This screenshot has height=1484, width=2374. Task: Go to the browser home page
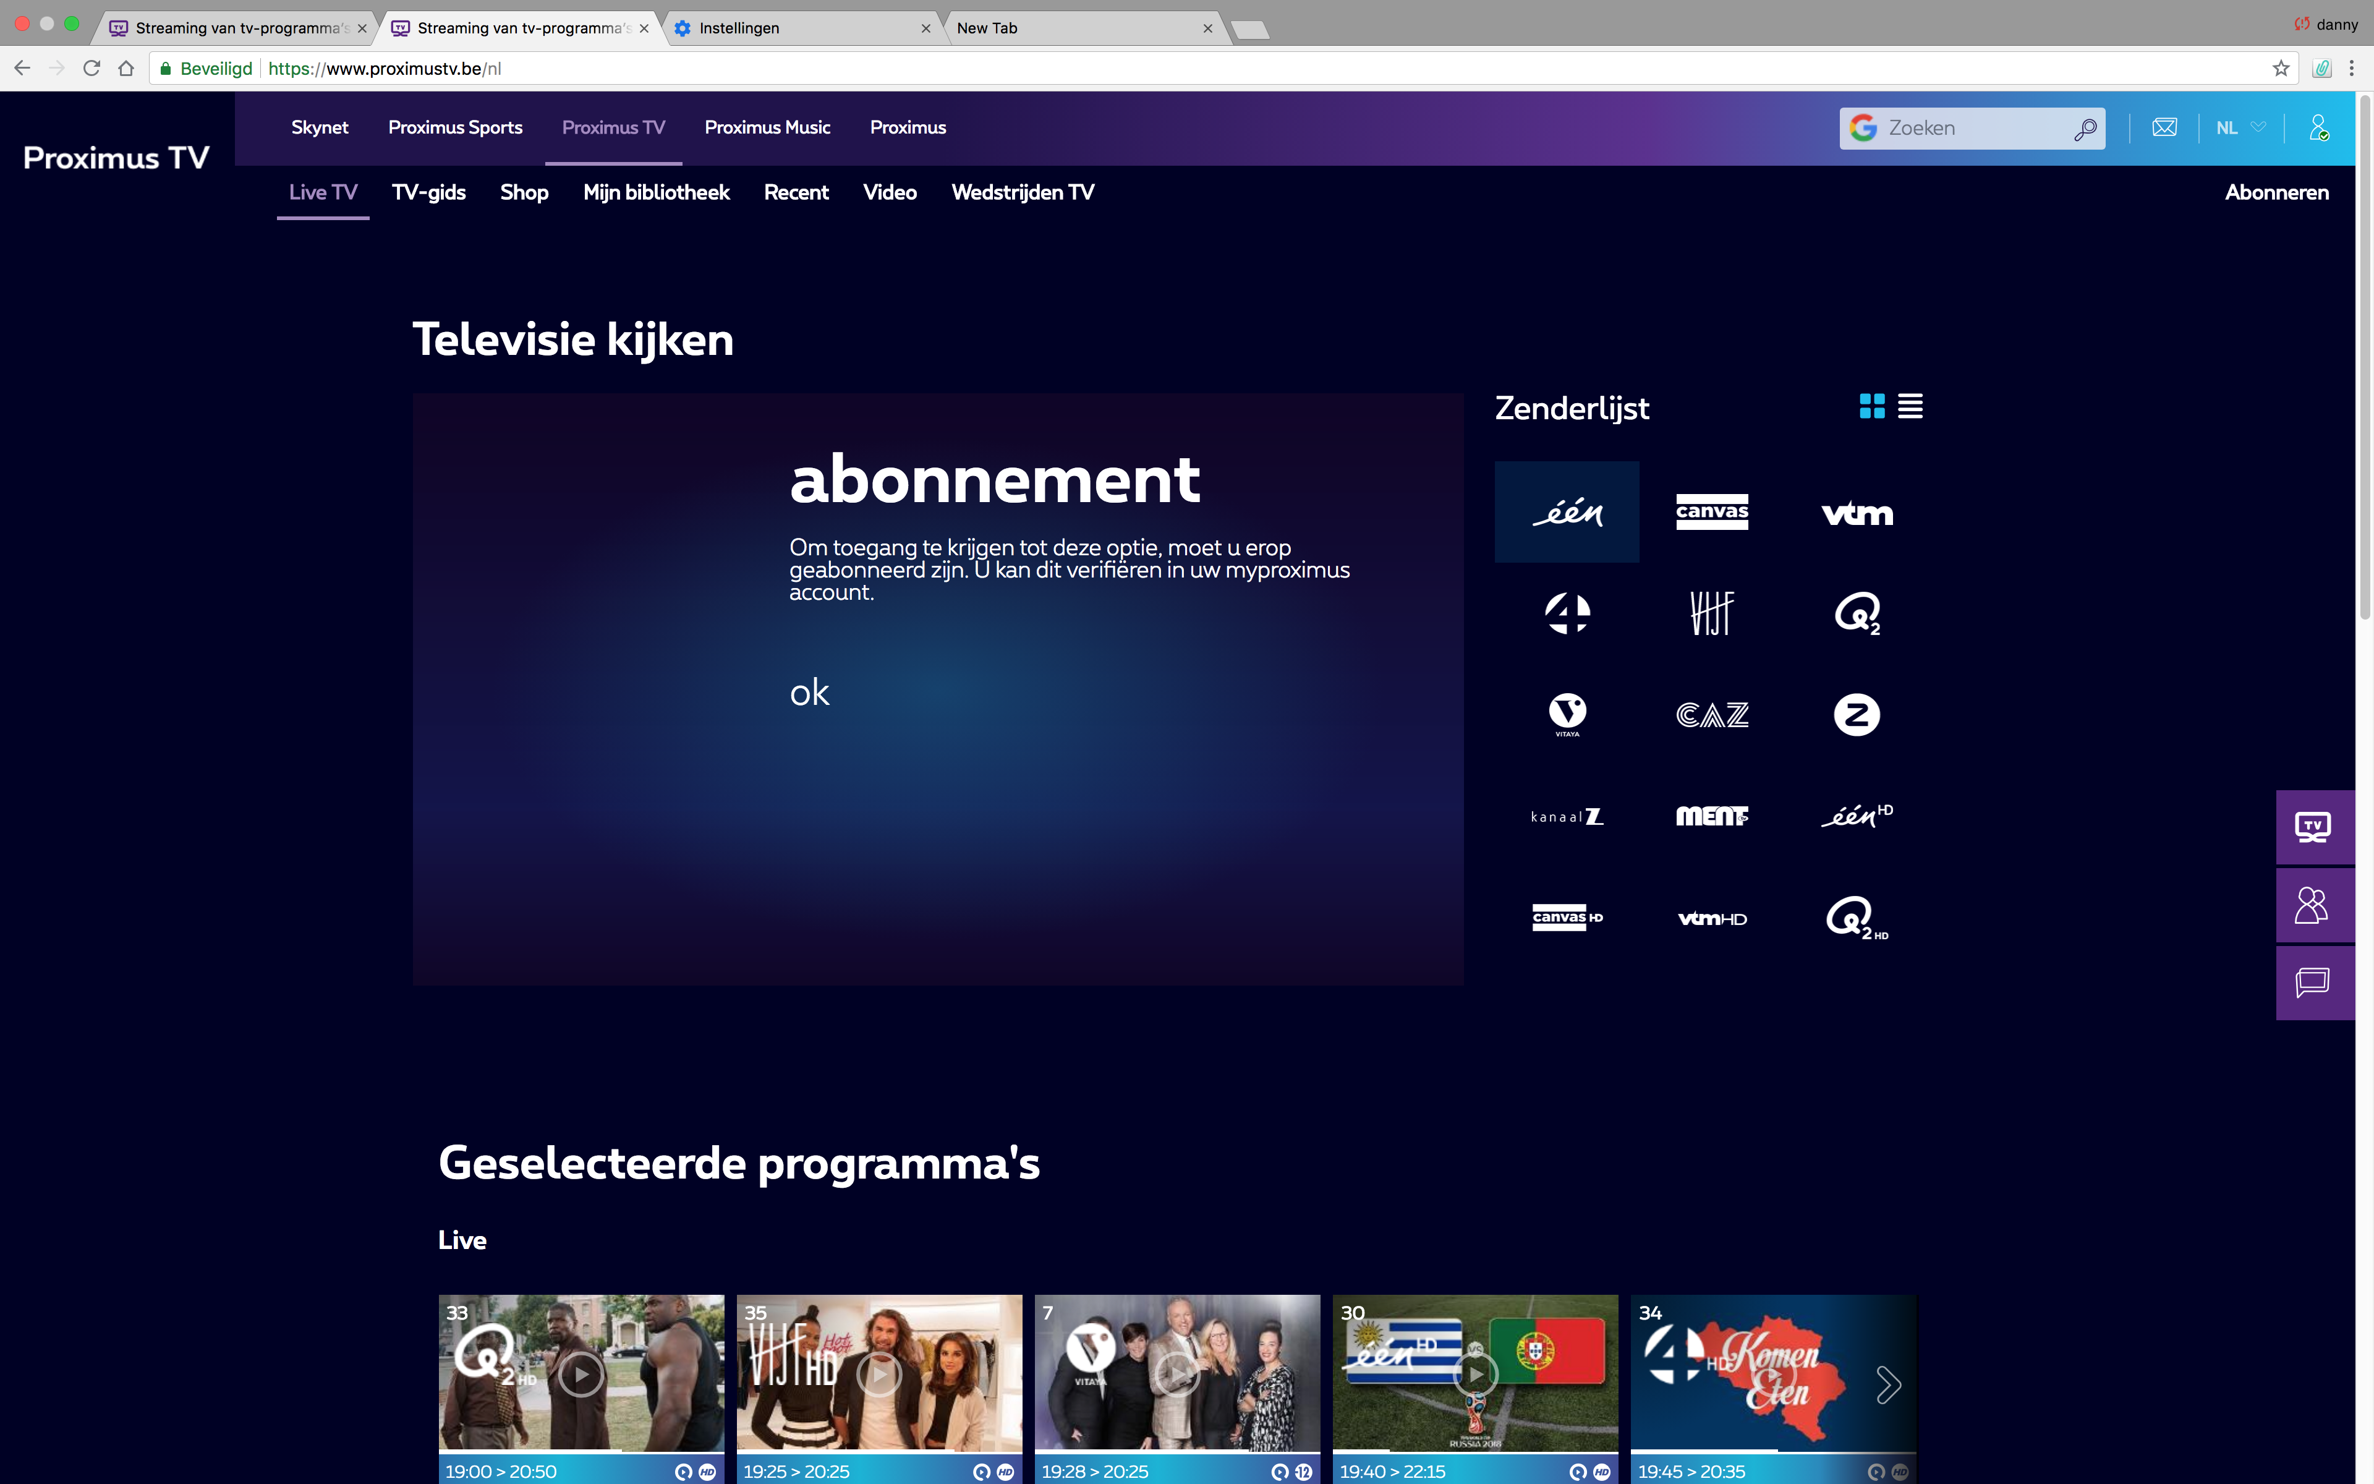126,69
